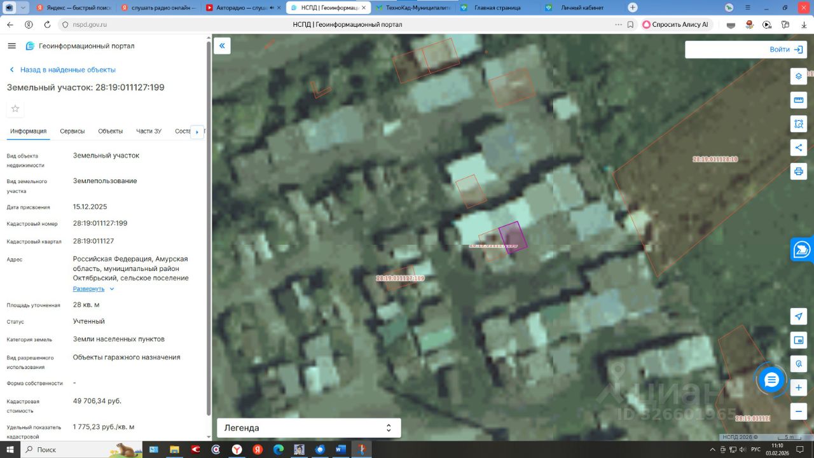Bookmark this page in address bar
Image resolution: width=814 pixels, height=458 pixels.
click(x=630, y=25)
